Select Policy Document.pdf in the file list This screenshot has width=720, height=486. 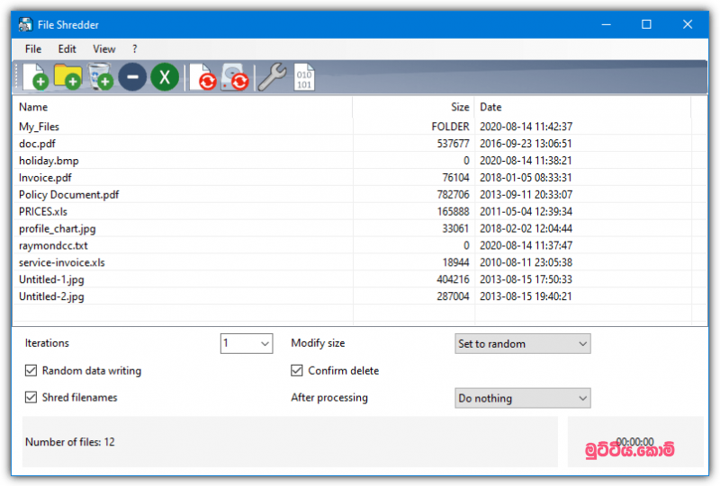point(69,194)
